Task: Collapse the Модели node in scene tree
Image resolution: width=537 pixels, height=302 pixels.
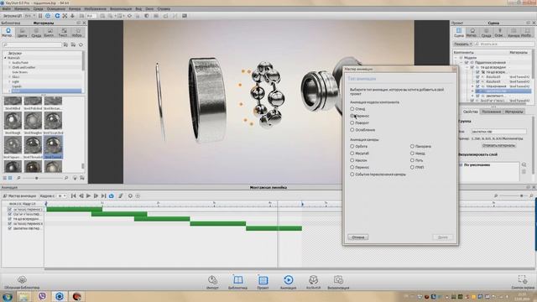Action: click(456, 58)
